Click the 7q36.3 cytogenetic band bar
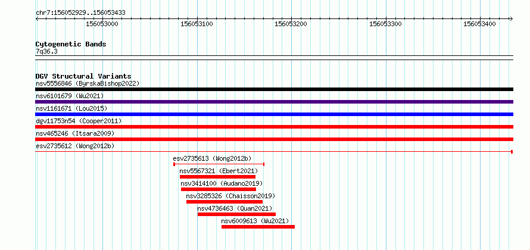The height and width of the screenshot is (250, 530). 274,58
